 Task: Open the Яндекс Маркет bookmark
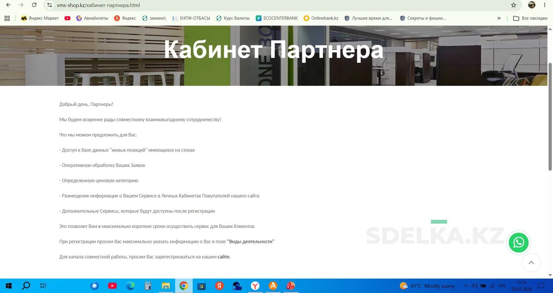(x=40, y=18)
